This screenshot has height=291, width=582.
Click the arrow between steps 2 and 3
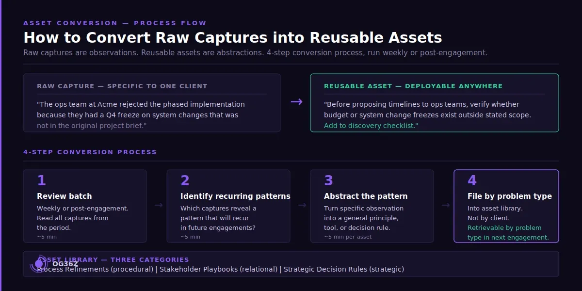[302, 206]
